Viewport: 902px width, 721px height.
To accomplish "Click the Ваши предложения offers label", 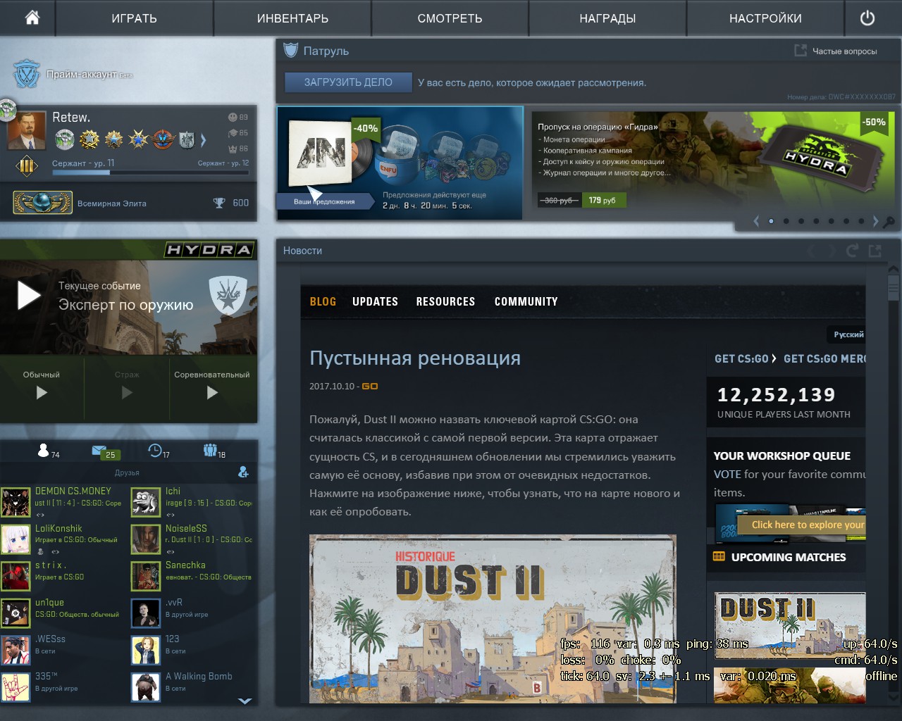I will click(x=324, y=201).
